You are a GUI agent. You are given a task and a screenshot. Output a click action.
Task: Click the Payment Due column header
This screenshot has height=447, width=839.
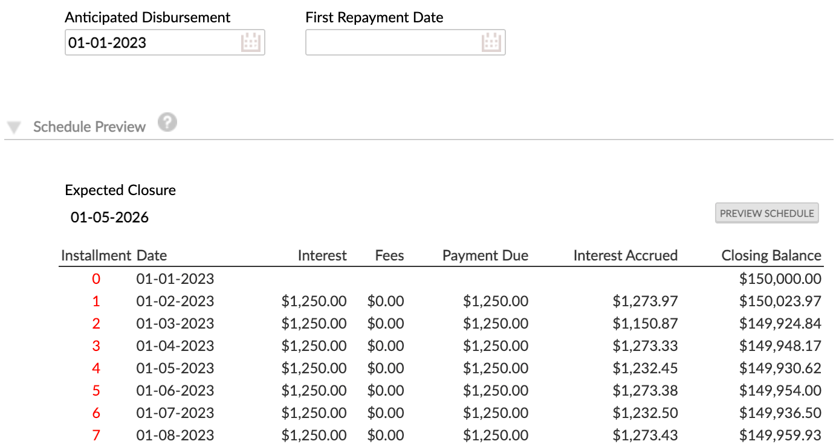click(x=485, y=256)
